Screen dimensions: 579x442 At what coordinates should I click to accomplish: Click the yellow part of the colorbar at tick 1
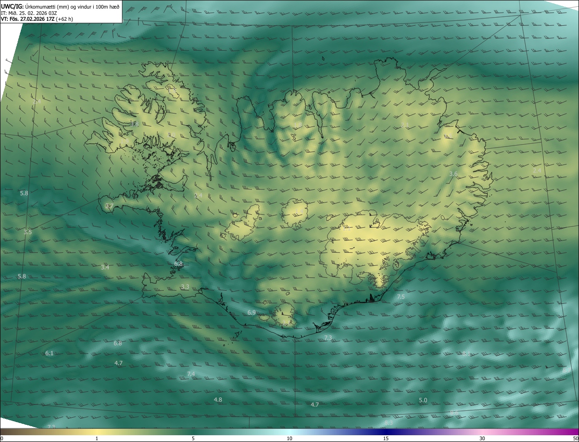(x=97, y=432)
